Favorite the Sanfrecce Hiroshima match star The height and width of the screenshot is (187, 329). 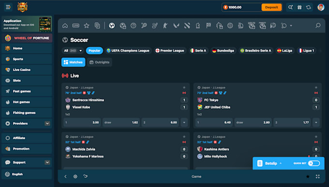[x=184, y=87]
